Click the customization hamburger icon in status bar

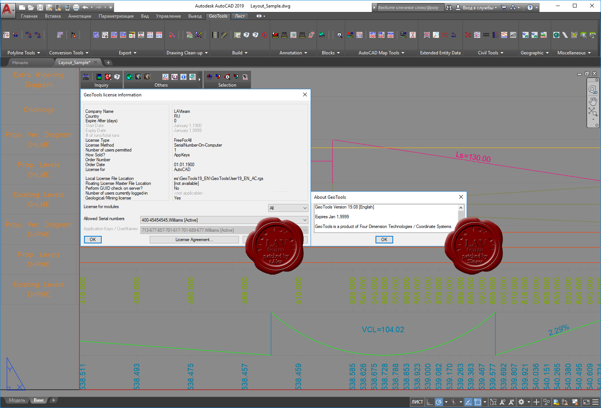coord(595,402)
